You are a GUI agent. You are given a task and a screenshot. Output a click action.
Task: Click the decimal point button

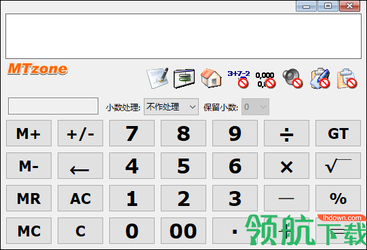click(235, 231)
